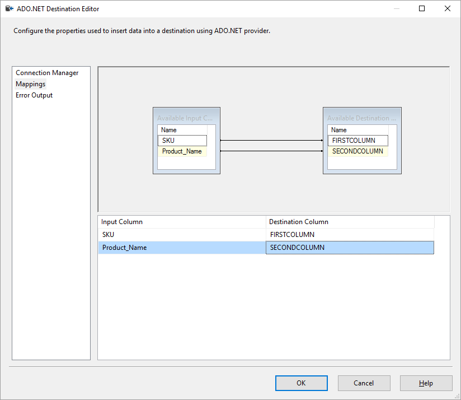Select the Mappings page in the left list
The width and height of the screenshot is (461, 400).
tap(30, 83)
